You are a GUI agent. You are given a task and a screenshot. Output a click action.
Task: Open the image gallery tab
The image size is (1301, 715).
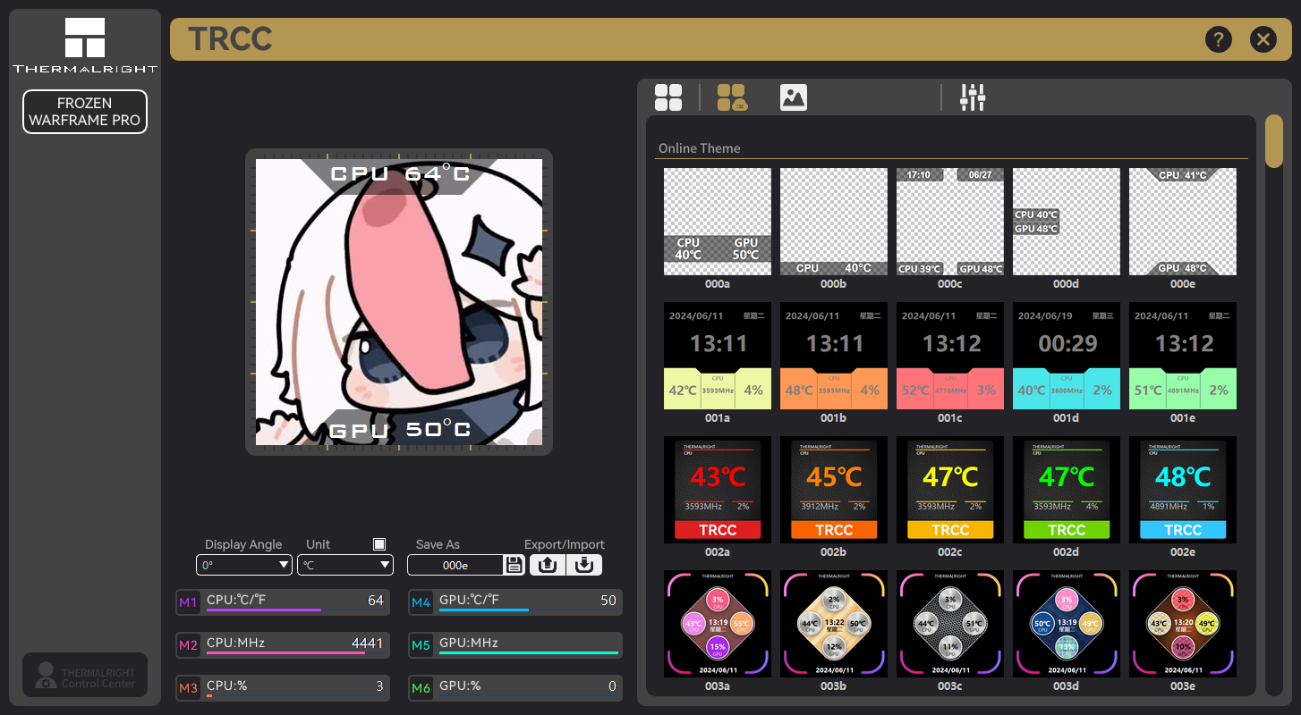point(794,97)
